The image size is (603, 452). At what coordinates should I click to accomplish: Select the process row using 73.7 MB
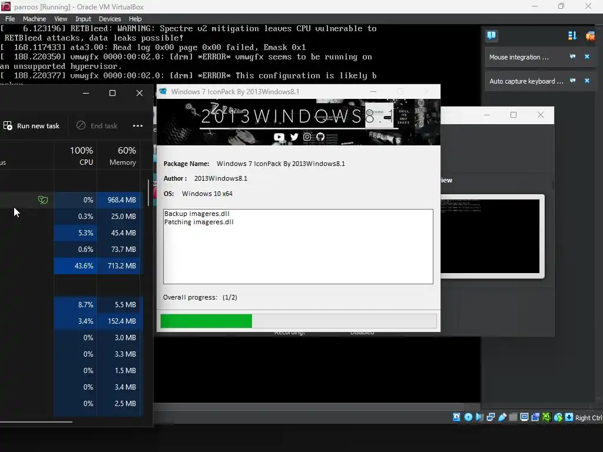(71, 250)
